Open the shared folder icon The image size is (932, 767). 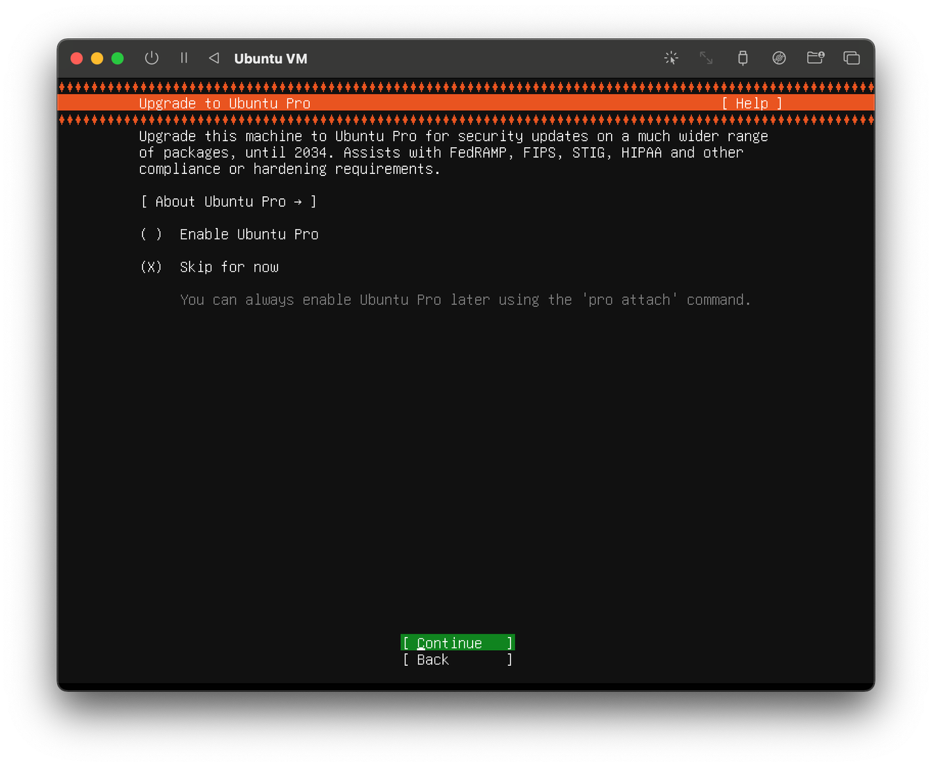tap(816, 58)
